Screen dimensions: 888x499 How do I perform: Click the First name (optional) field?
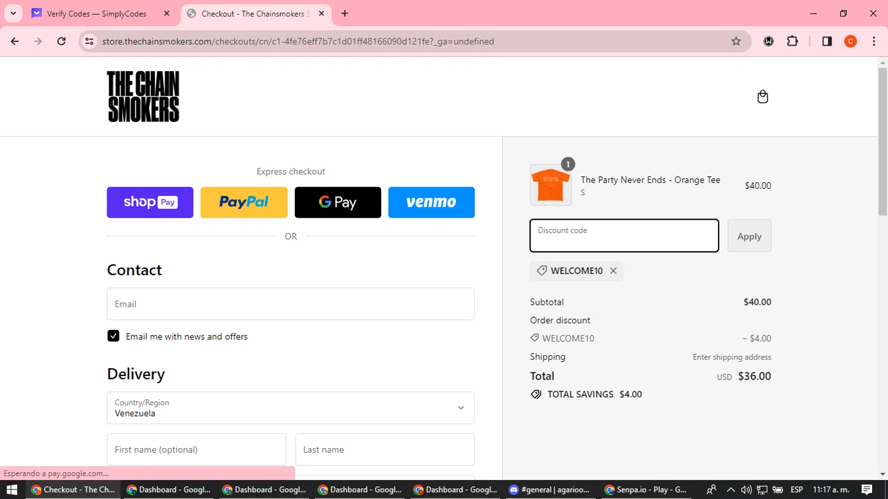(x=197, y=449)
